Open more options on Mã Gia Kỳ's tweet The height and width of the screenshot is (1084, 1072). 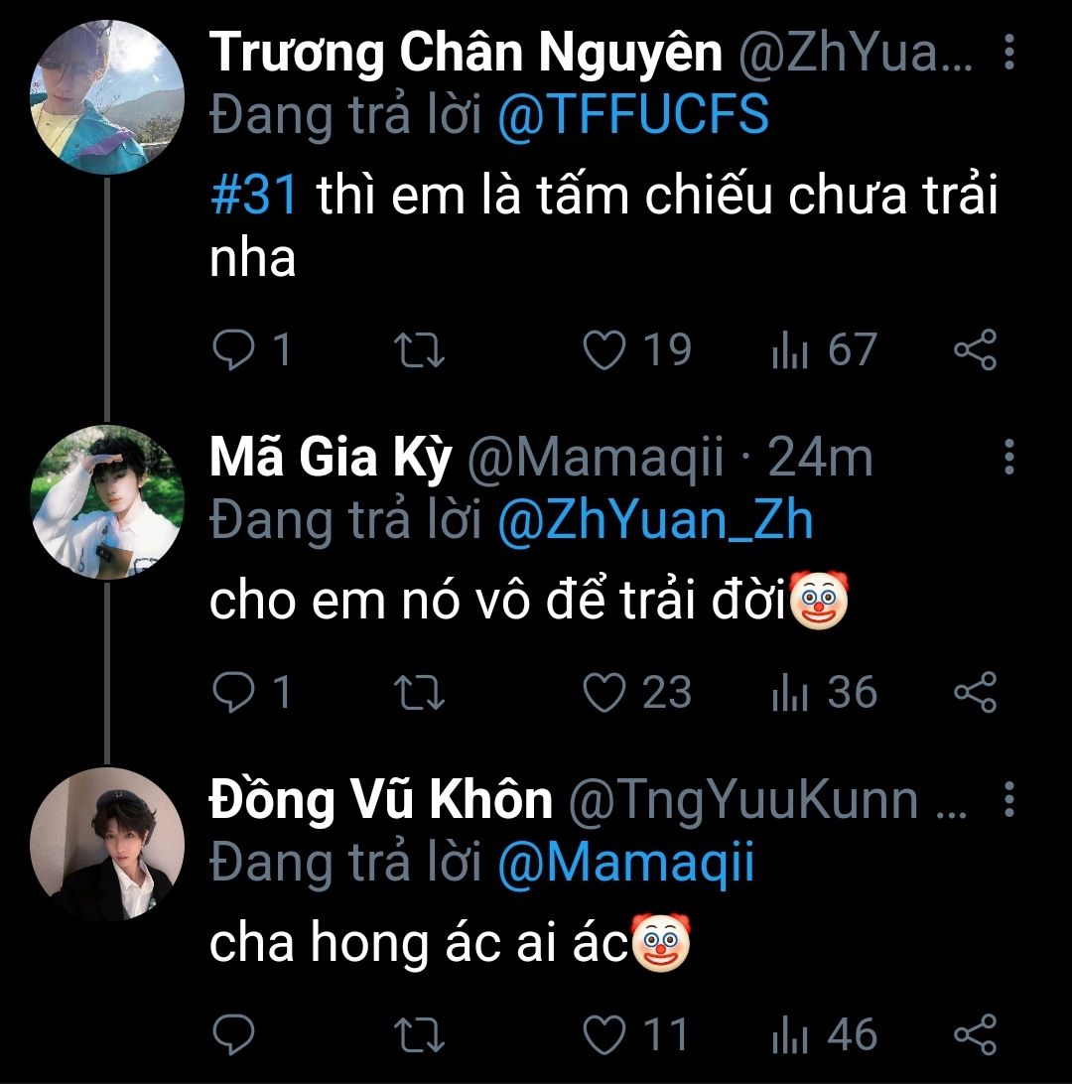(1009, 458)
